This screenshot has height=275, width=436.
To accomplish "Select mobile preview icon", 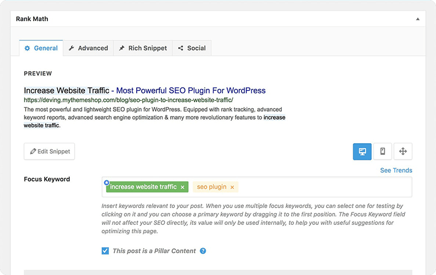I will [383, 151].
